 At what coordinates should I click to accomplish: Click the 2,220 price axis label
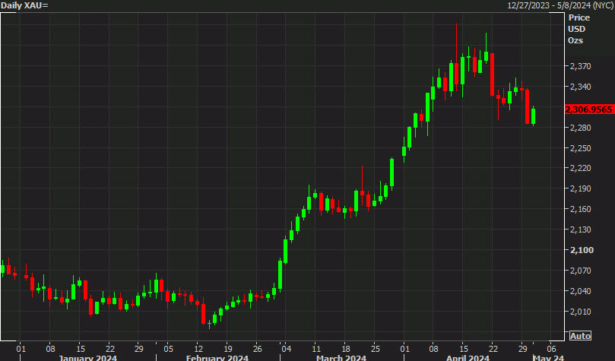[x=580, y=168]
